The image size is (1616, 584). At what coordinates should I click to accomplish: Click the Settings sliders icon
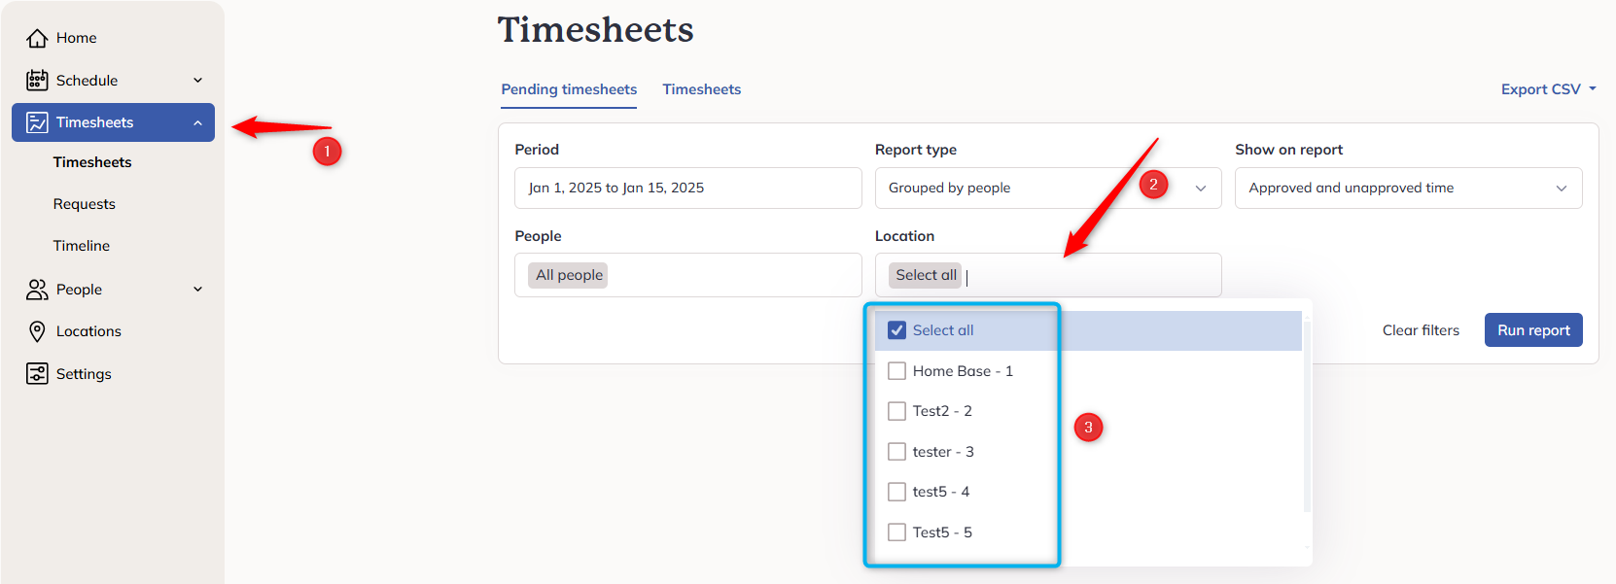pos(37,374)
